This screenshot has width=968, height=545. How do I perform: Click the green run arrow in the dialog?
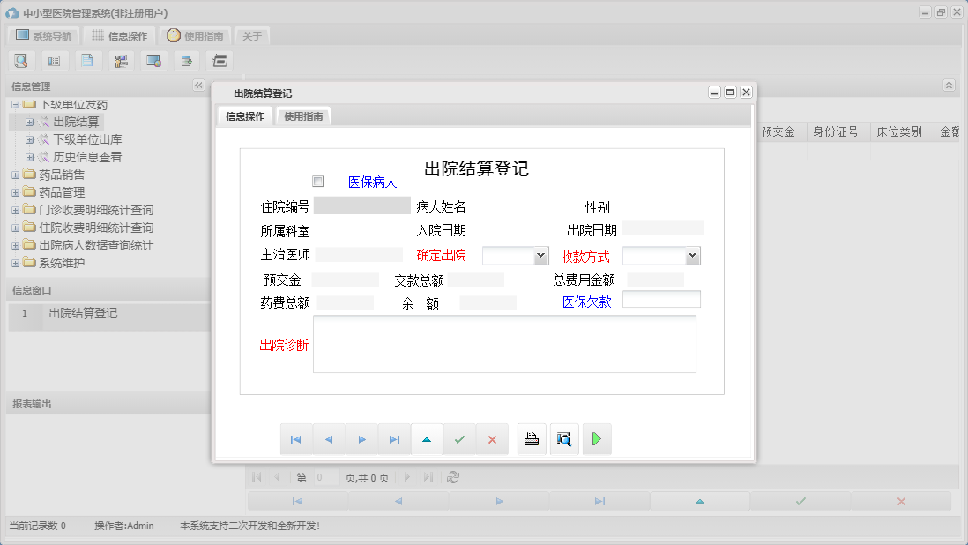[597, 438]
